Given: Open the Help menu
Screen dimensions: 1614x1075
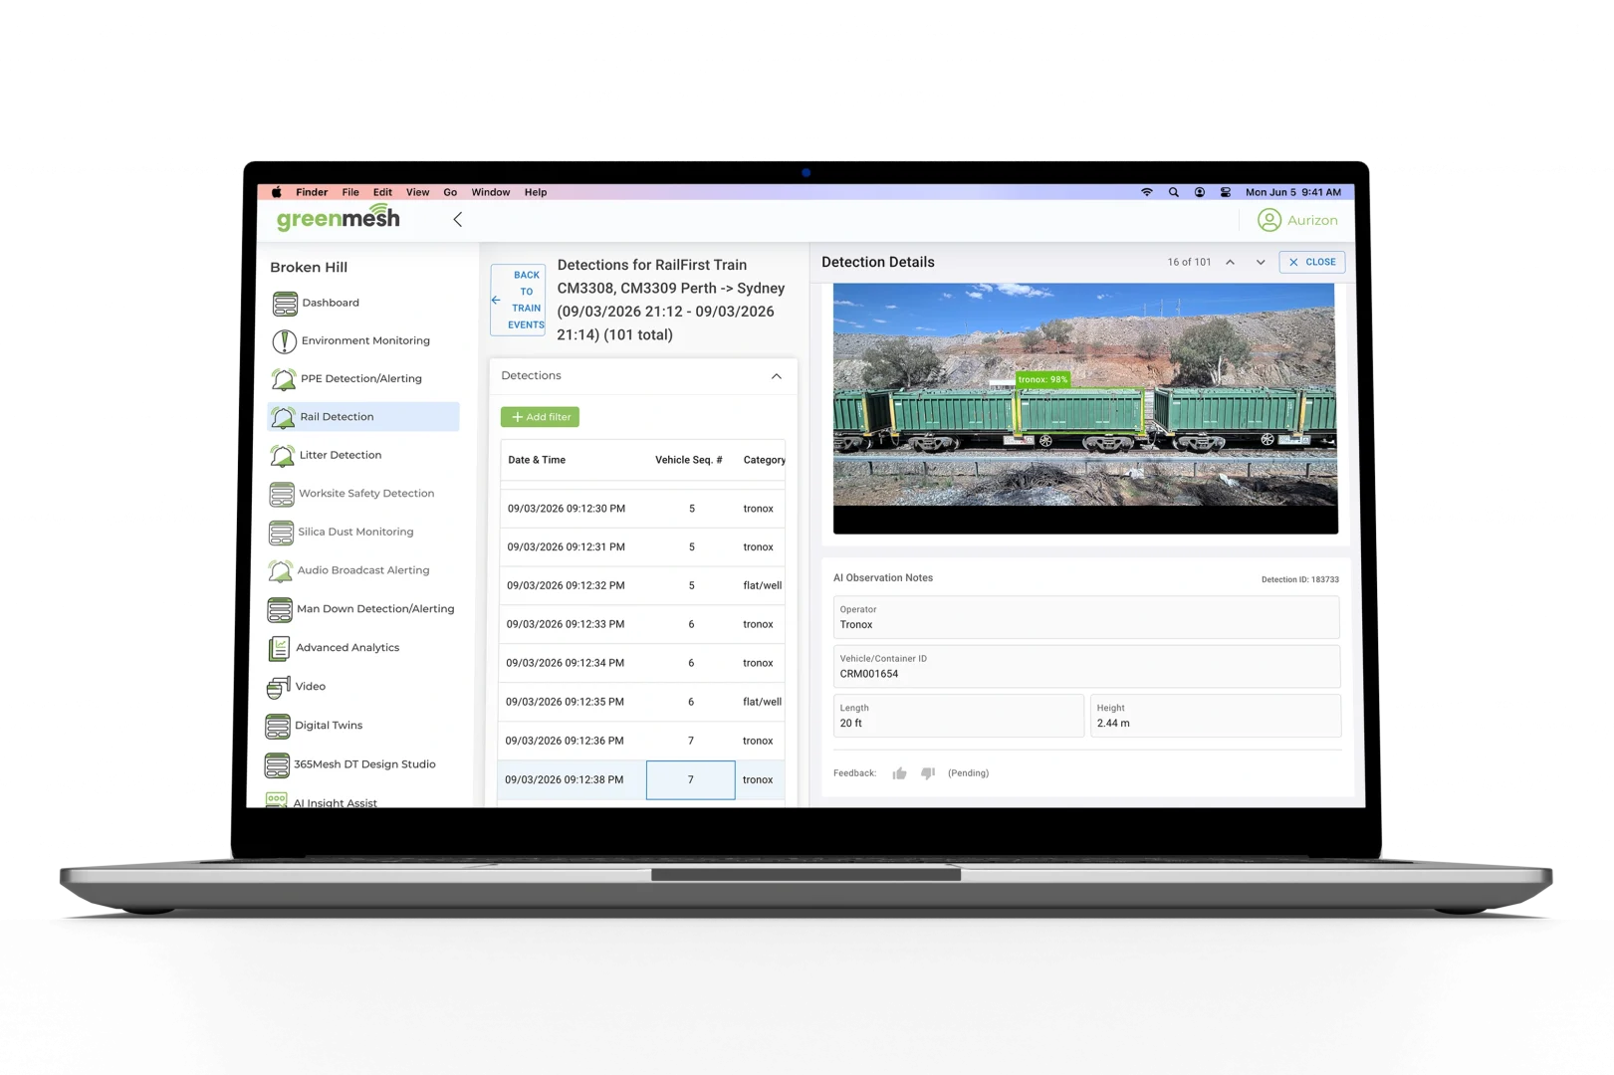Looking at the screenshot, I should [x=536, y=192].
